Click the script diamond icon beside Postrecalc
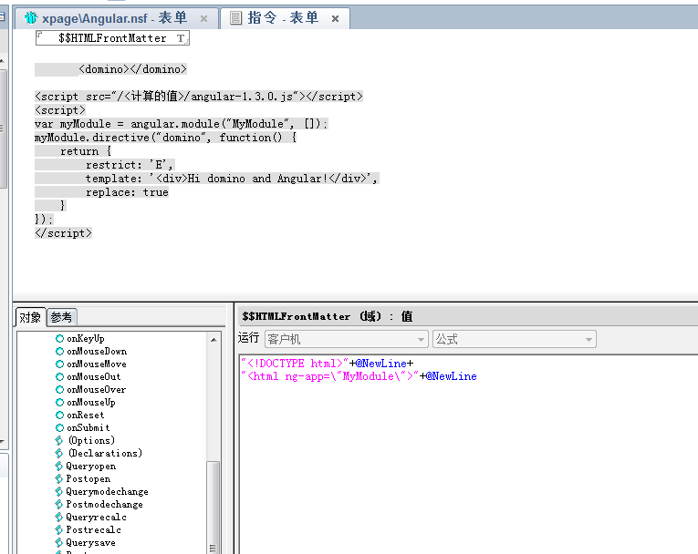 [x=59, y=530]
